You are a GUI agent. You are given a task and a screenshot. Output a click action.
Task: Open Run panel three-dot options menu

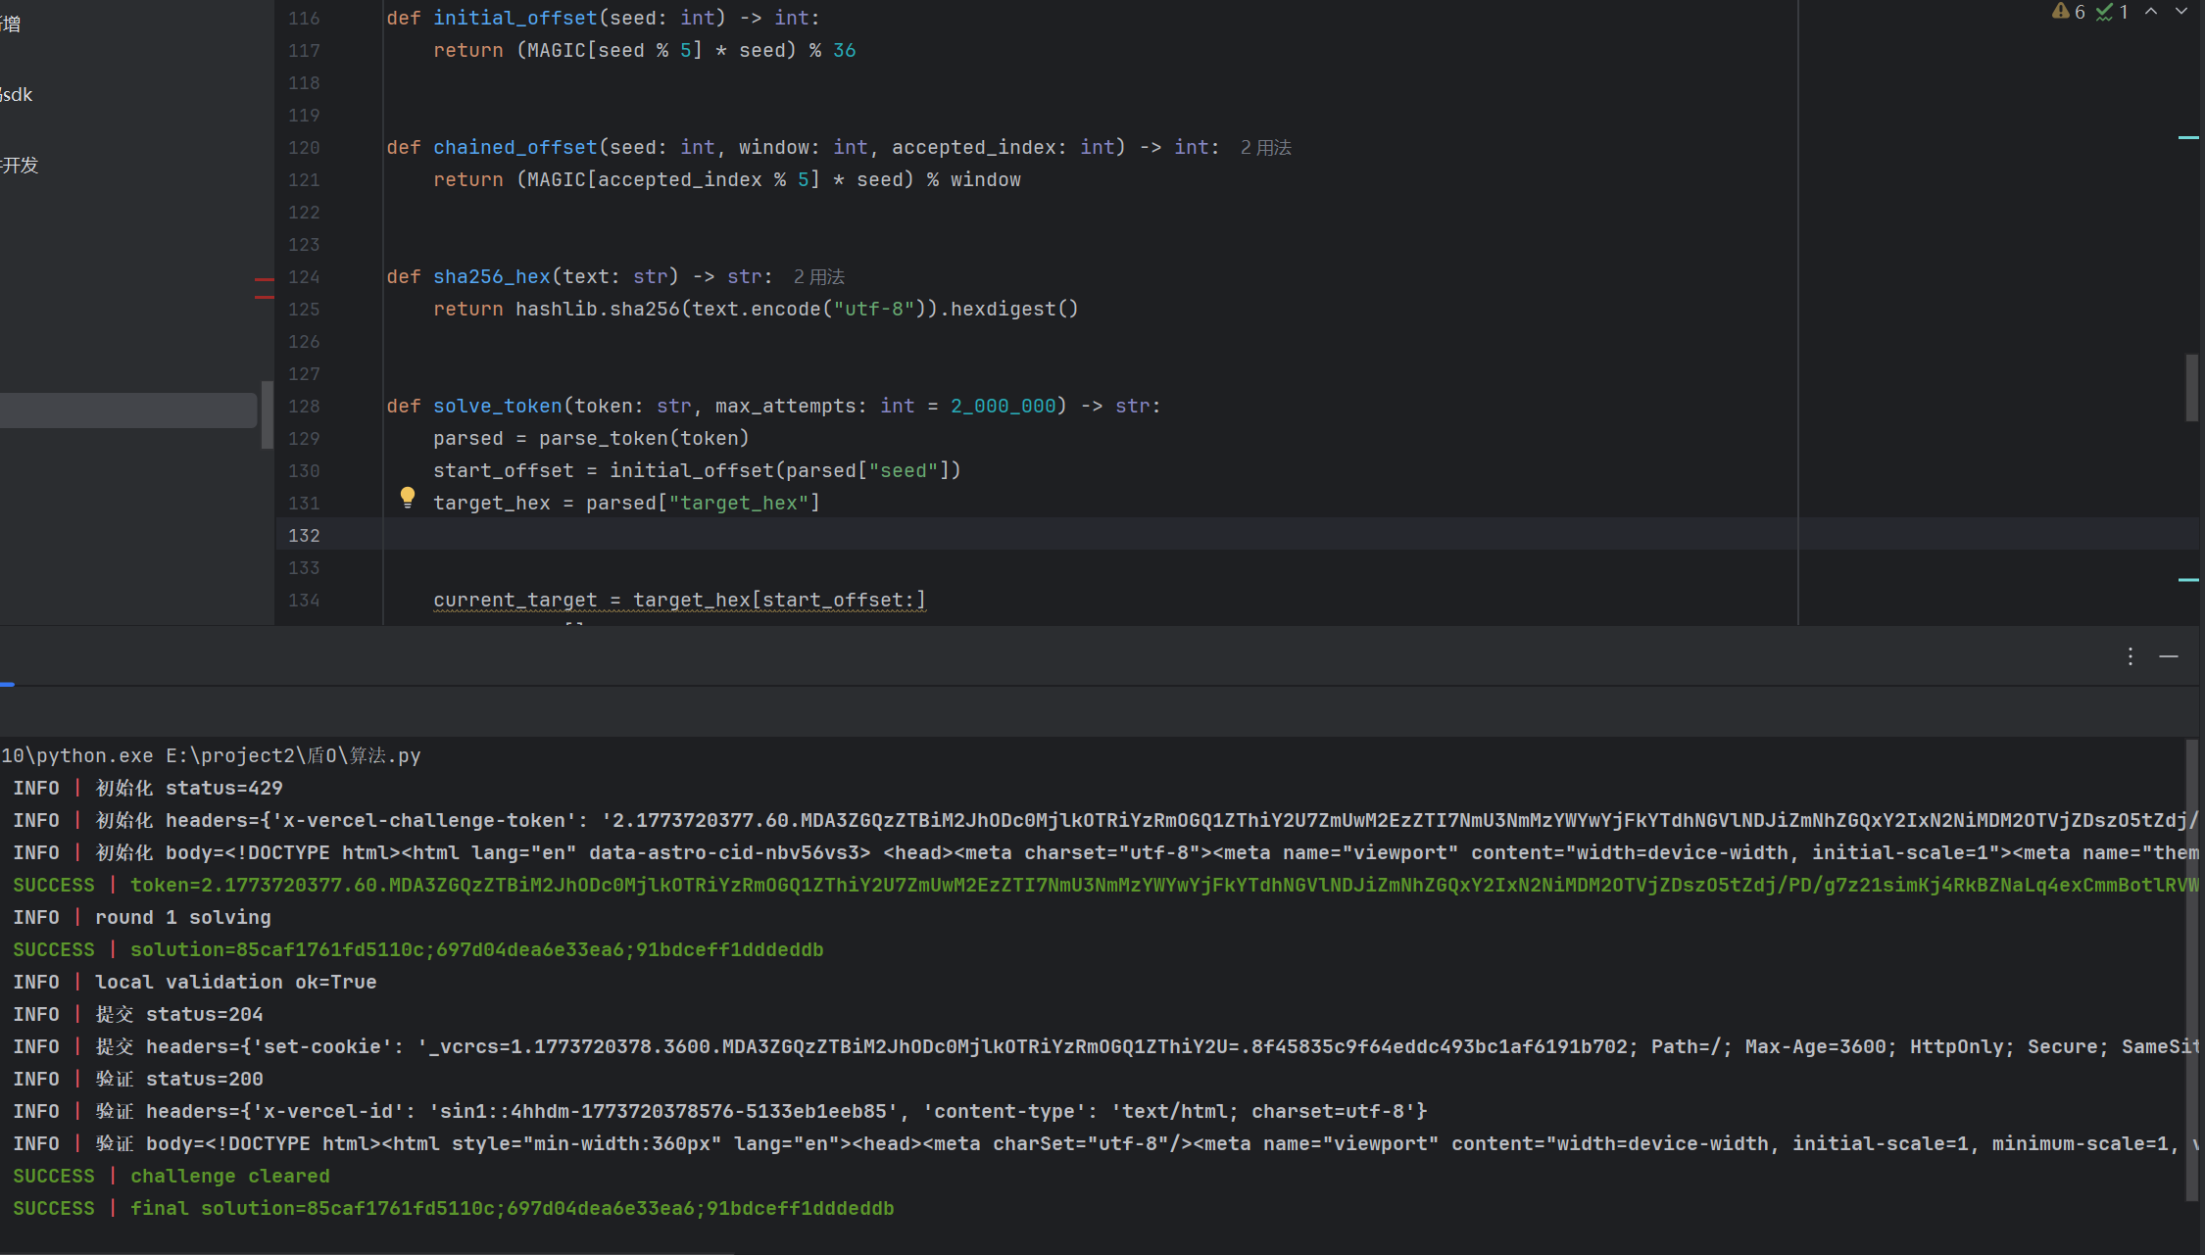2131,656
